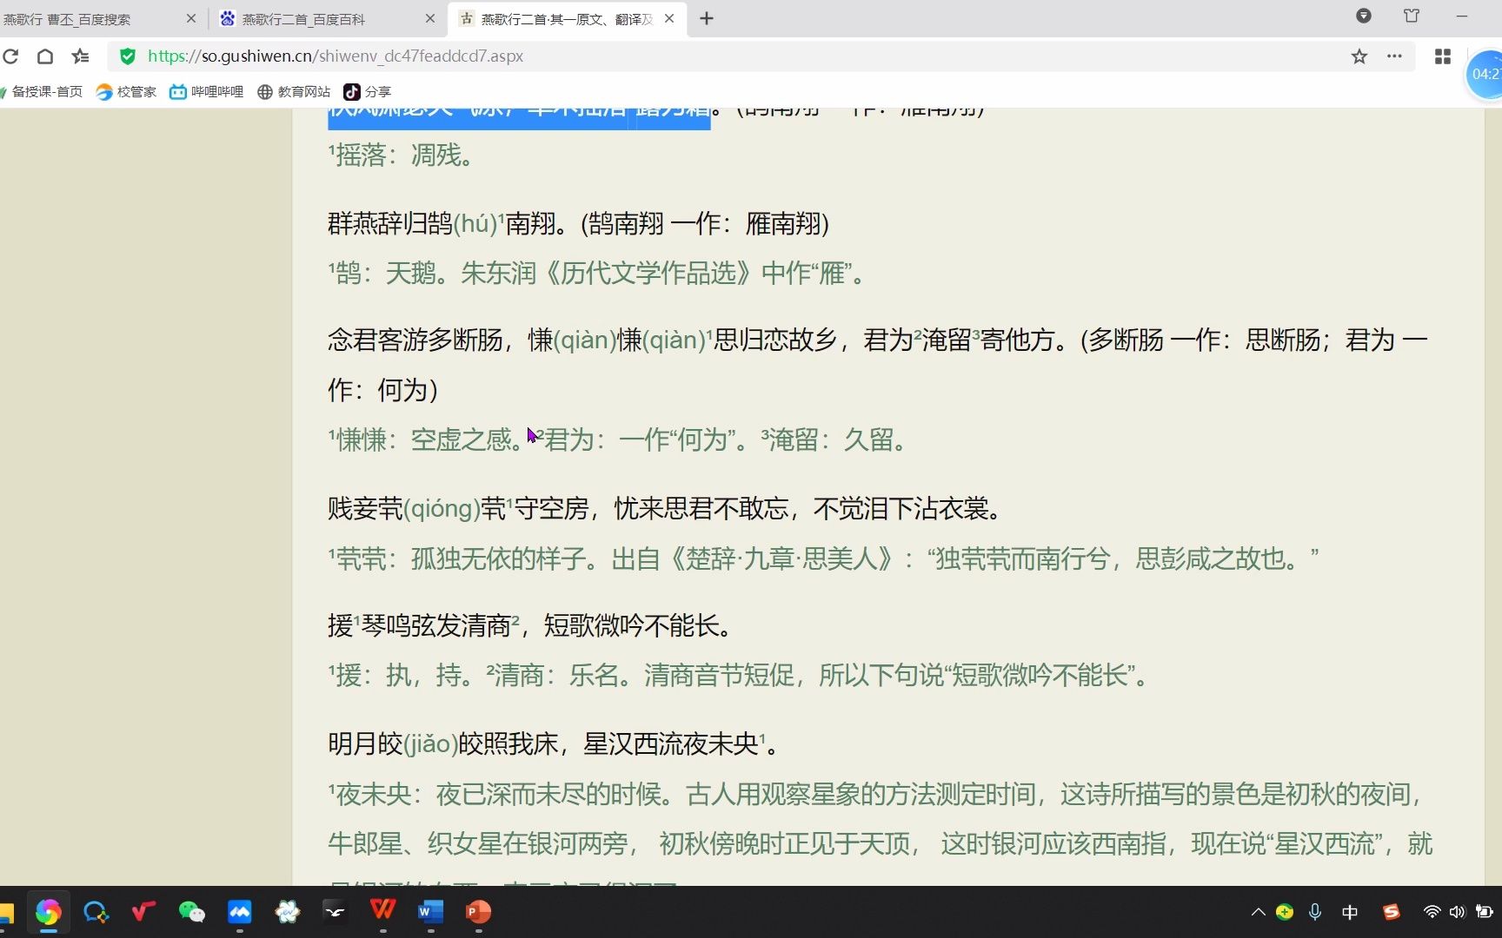Click the Sogou input method tray icon

tap(1392, 912)
